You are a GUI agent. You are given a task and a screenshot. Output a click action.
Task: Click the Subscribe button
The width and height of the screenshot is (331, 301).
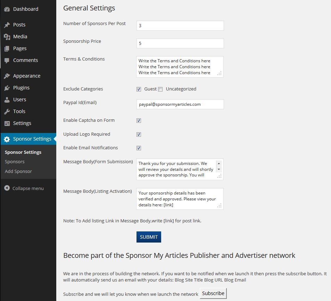click(213, 293)
